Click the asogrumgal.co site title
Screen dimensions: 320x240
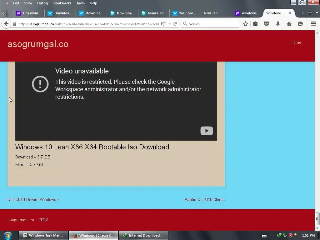pos(38,44)
